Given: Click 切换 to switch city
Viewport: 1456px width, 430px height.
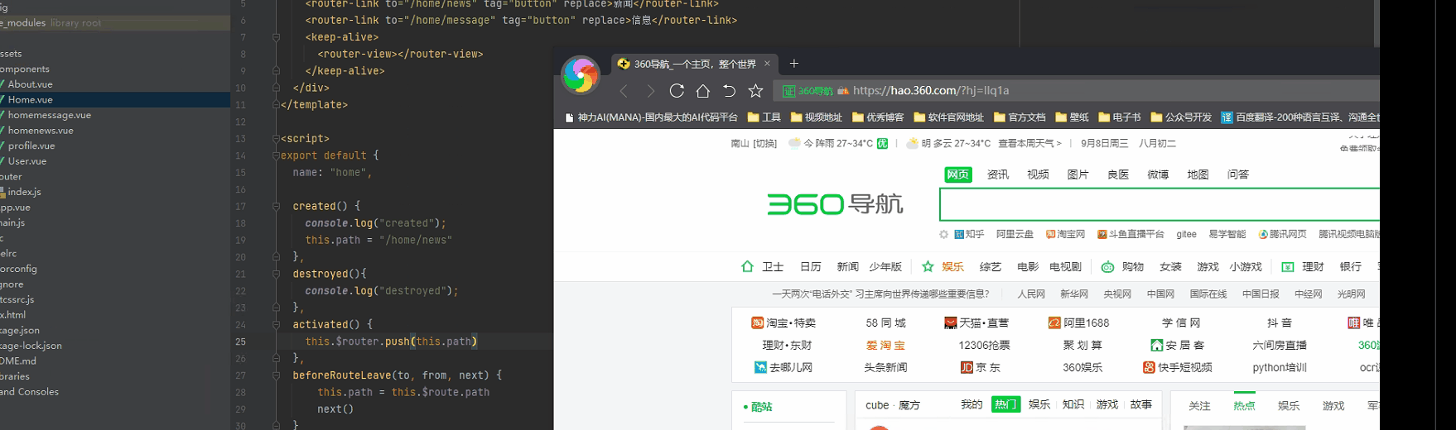Looking at the screenshot, I should [x=764, y=143].
